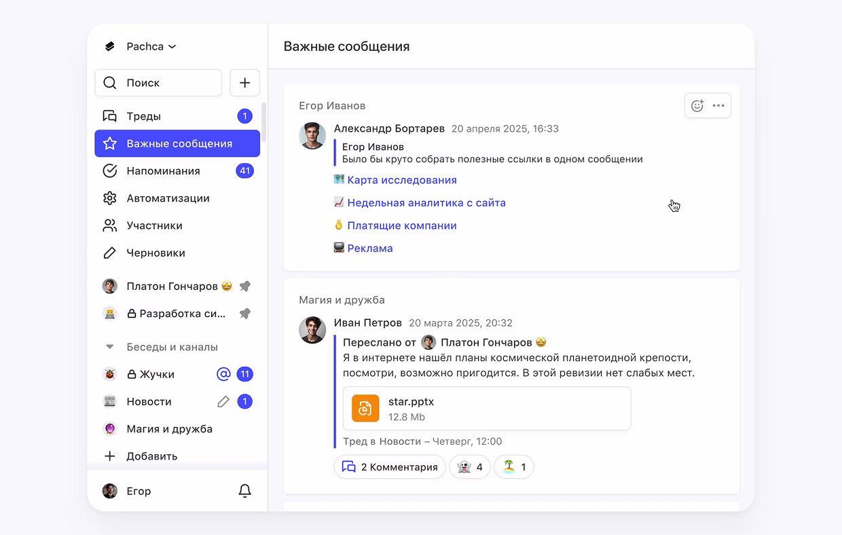Click the draft pencil icon on Новости
The height and width of the screenshot is (535, 842).
[x=223, y=402]
